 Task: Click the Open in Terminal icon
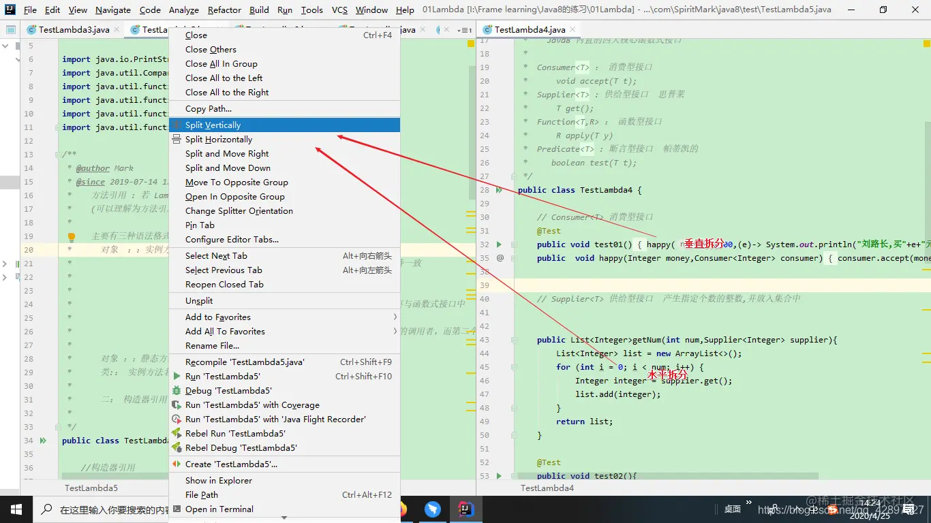pos(177,509)
